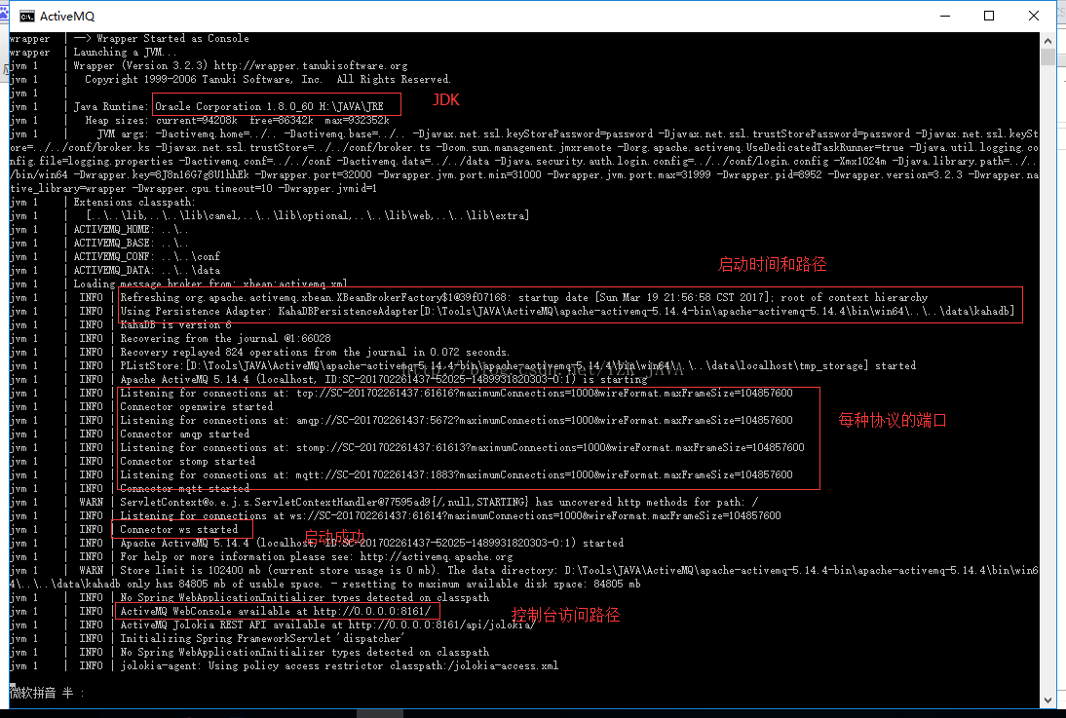Click the amqp:// port 5672 listening line
Image resolution: width=1066 pixels, height=718 pixels.
(x=456, y=420)
